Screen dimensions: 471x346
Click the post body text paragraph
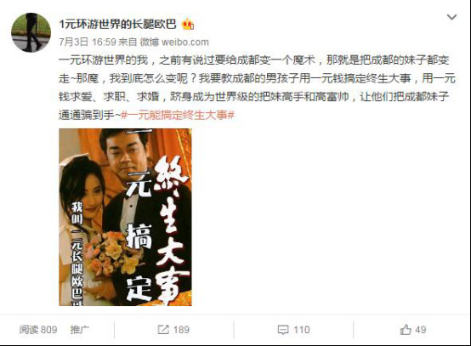(257, 88)
